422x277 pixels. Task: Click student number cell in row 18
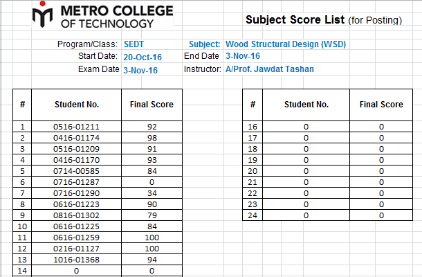click(306, 149)
